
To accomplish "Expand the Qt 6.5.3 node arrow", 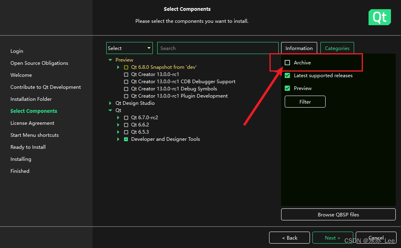I will point(118,132).
